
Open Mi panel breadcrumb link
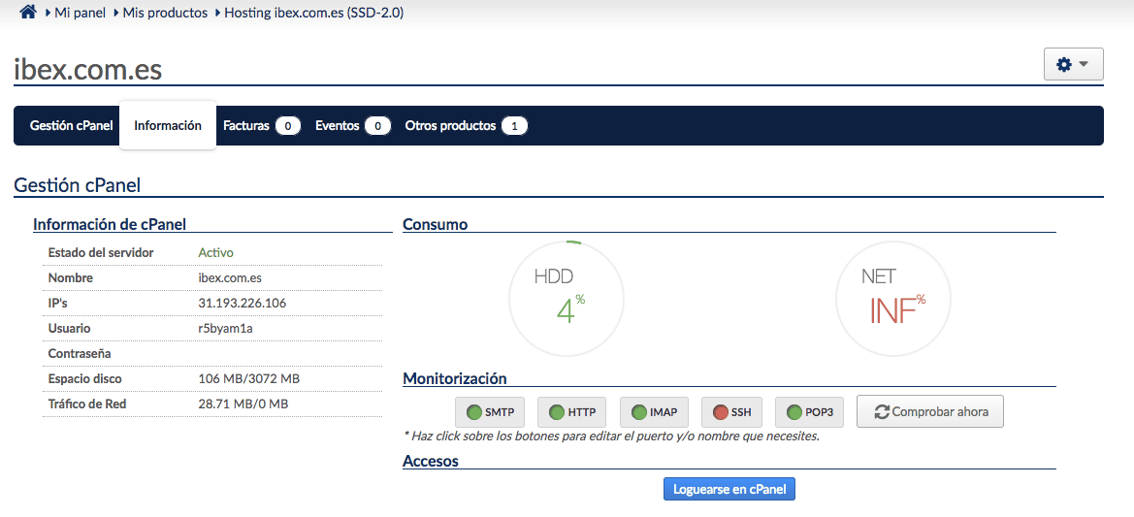(x=80, y=13)
